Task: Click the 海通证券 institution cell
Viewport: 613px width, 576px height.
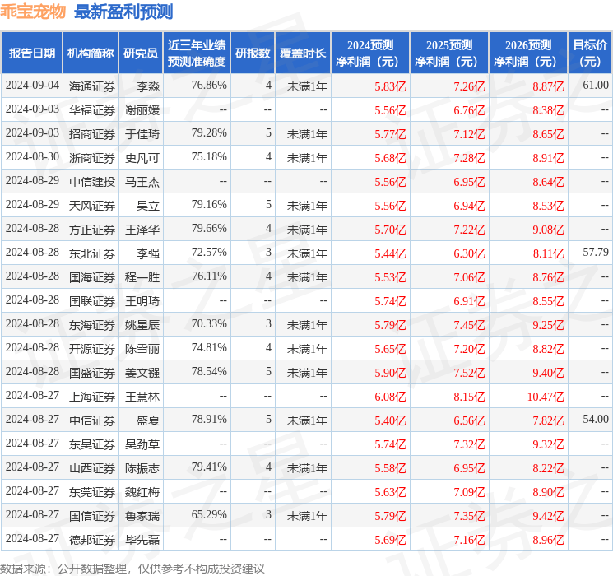Action: tap(92, 86)
